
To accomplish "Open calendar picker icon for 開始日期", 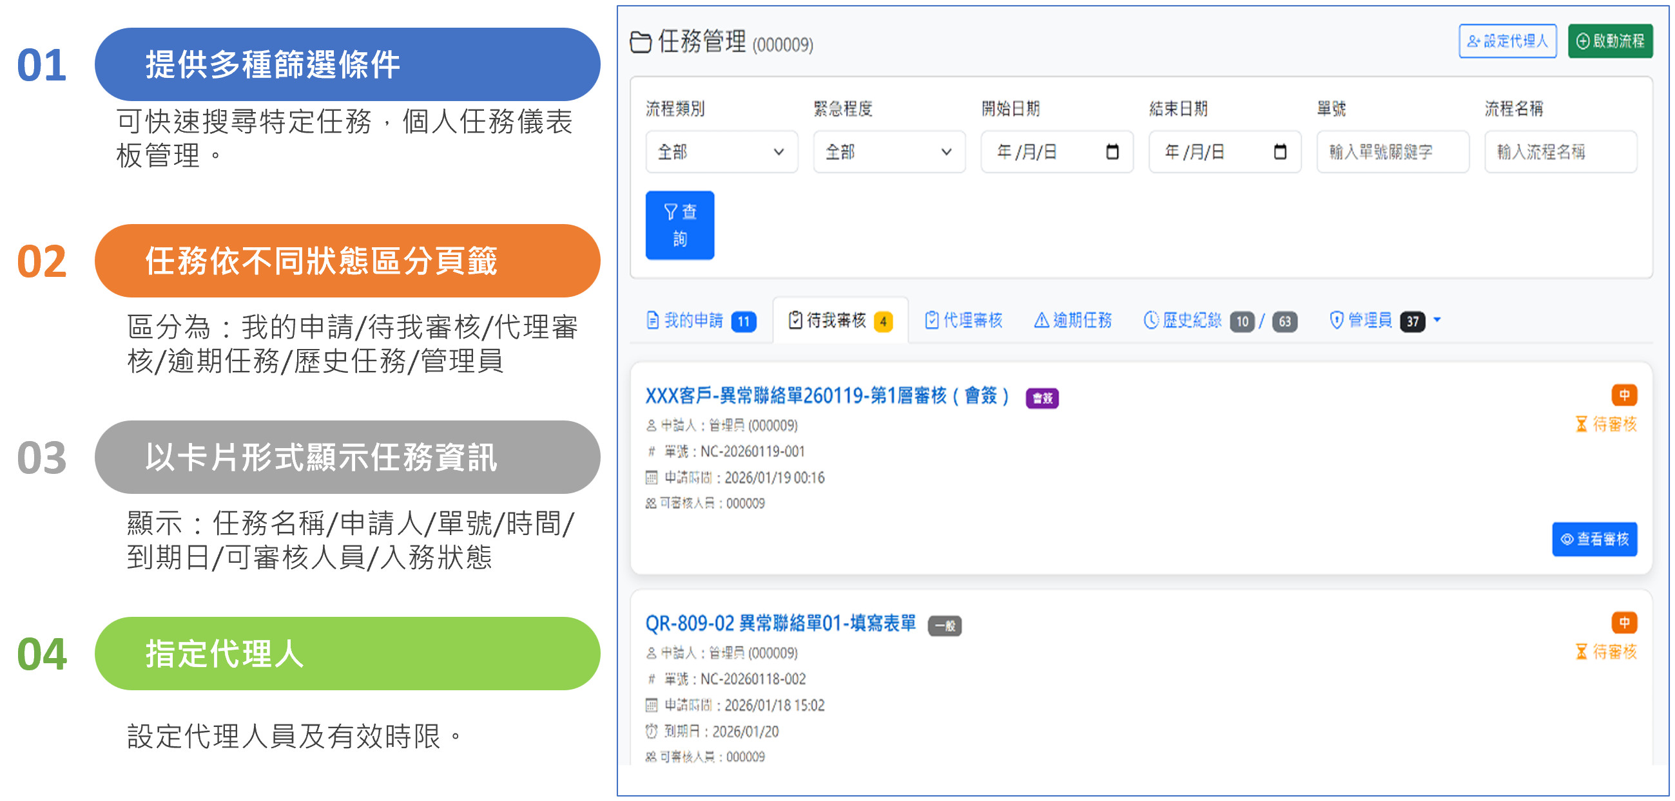I will point(1112,152).
